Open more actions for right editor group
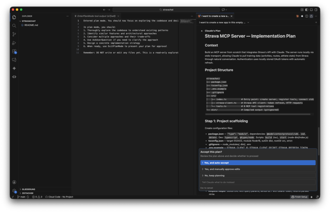 316,16
